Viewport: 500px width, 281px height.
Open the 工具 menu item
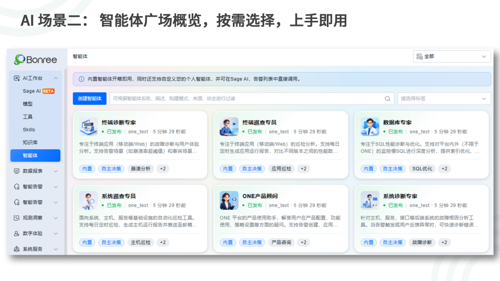(x=27, y=116)
